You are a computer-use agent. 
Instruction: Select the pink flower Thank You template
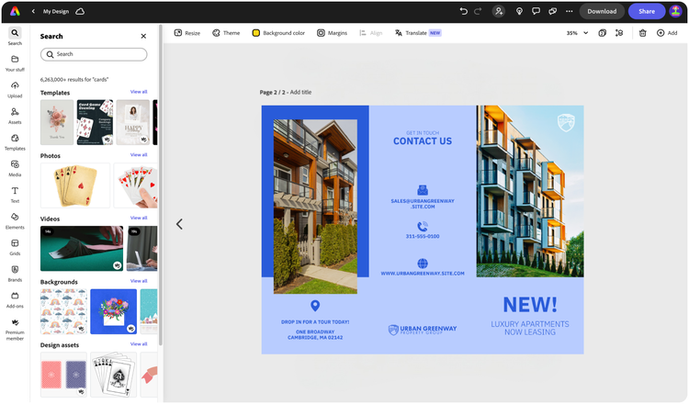click(57, 122)
